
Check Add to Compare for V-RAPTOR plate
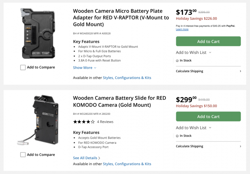(23, 67)
